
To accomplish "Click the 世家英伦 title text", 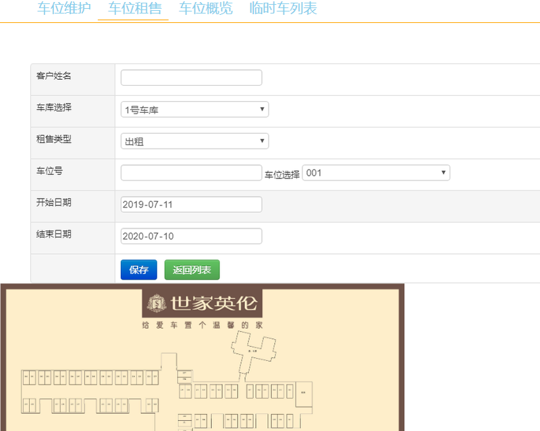I will tap(214, 303).
